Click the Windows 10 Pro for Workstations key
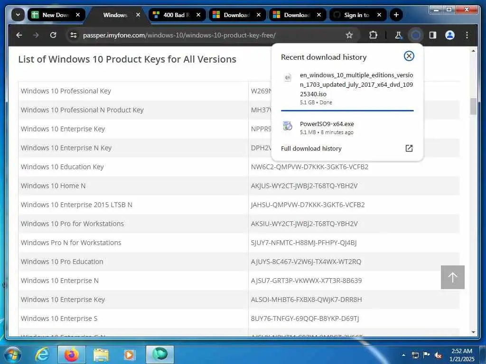This screenshot has width=486, height=364. click(x=304, y=224)
